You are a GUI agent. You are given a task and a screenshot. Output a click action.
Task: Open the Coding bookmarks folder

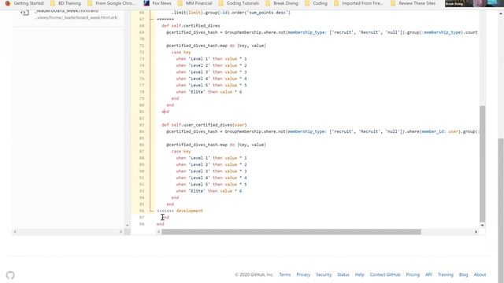(316, 3)
